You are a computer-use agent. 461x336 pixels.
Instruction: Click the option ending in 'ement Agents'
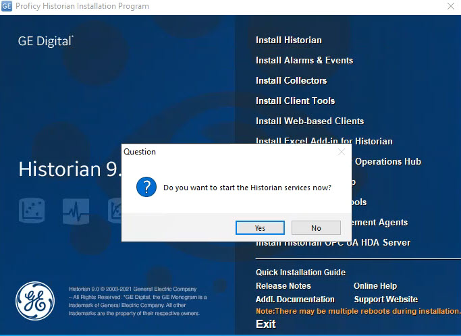point(379,222)
